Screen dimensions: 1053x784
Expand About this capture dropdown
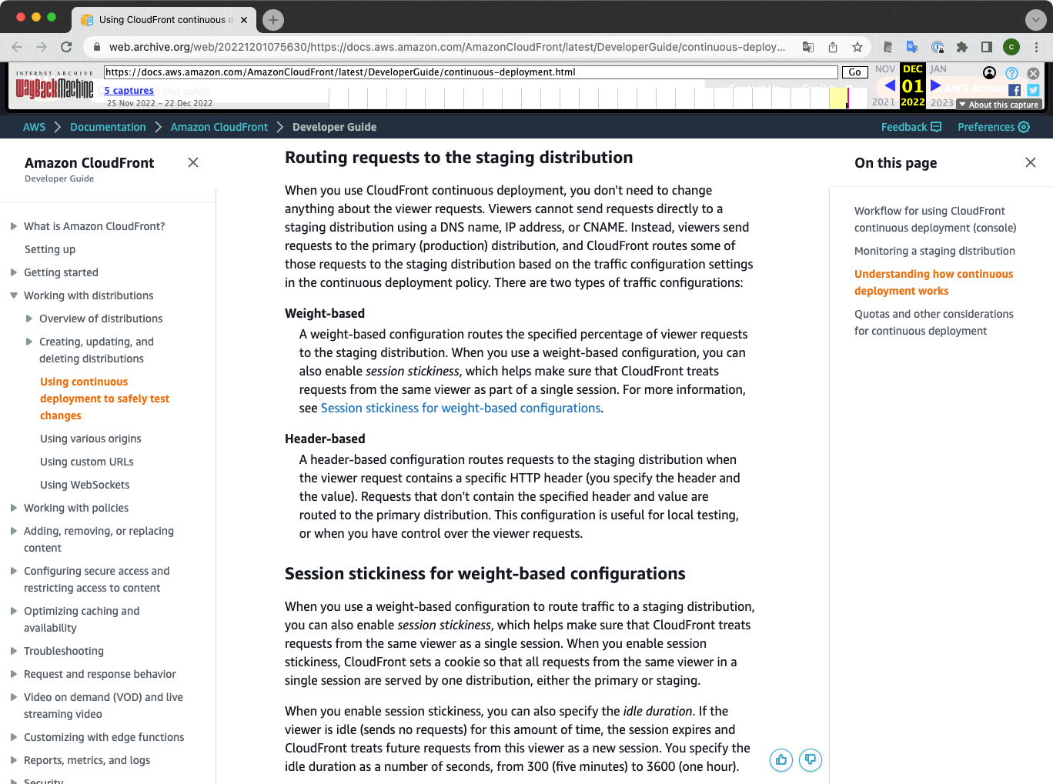coord(998,105)
